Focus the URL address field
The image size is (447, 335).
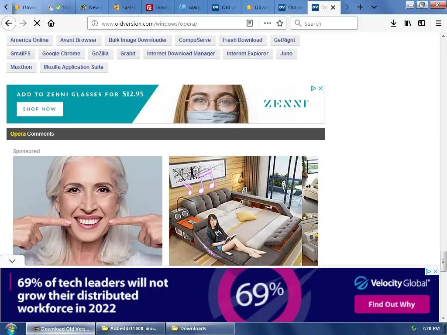pyautogui.click(x=172, y=24)
